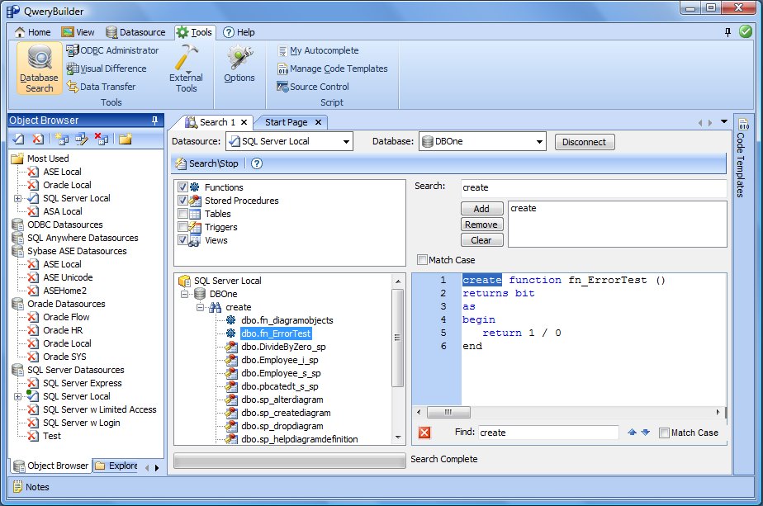Start Data Transfer tool
The width and height of the screenshot is (763, 506).
click(x=102, y=87)
